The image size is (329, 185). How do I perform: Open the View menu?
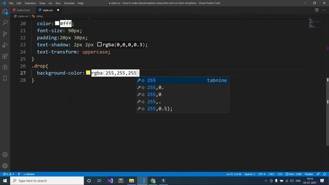pyautogui.click(x=42, y=3)
